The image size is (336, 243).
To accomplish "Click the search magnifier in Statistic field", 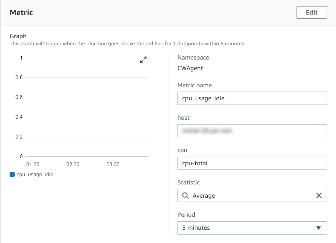I will pyautogui.click(x=185, y=195).
